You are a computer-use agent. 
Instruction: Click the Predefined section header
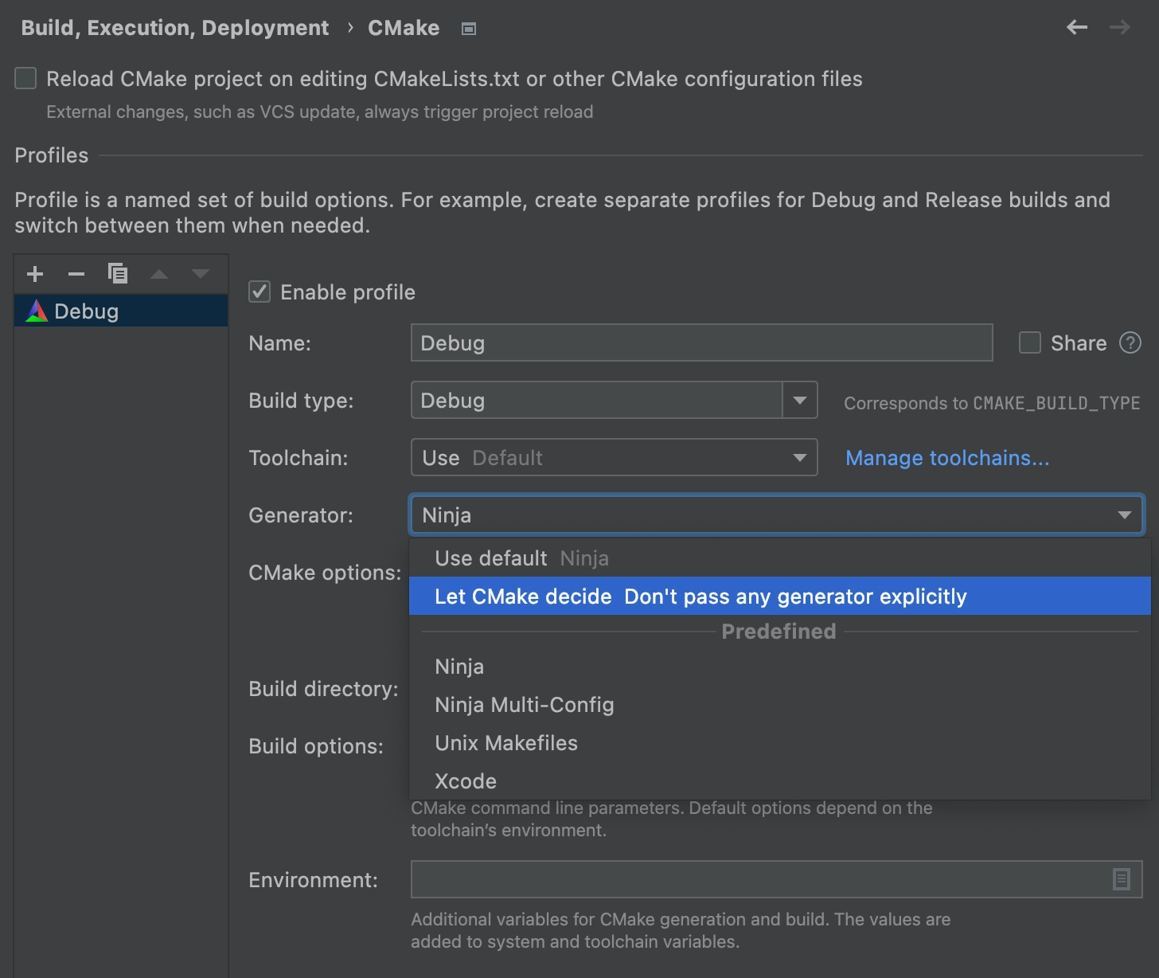tap(779, 631)
